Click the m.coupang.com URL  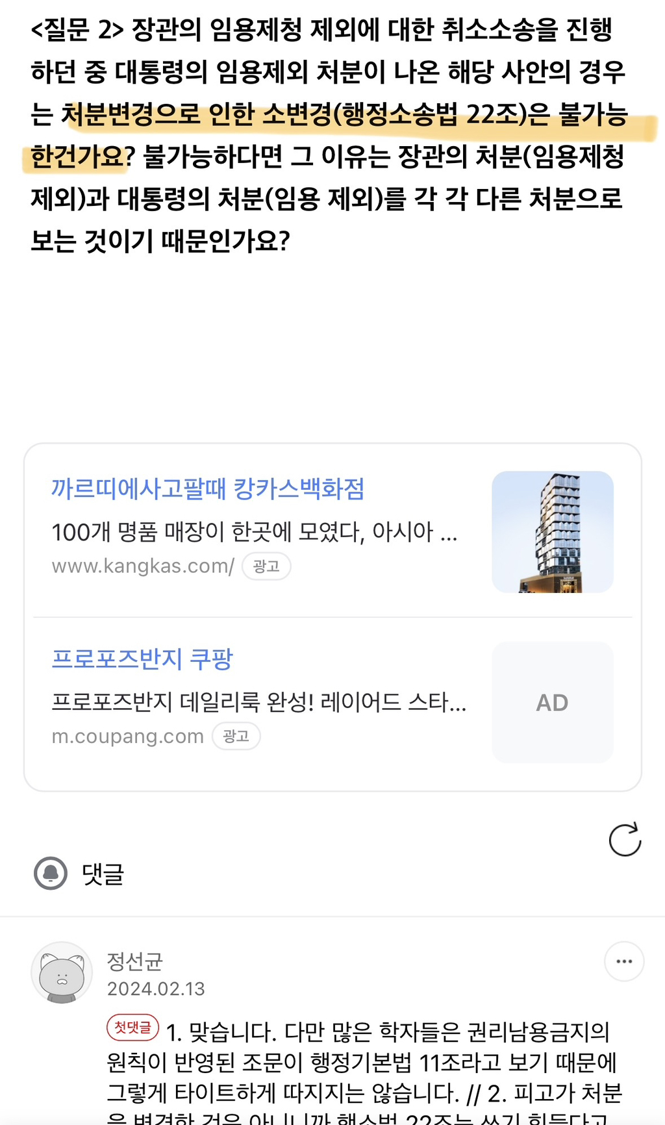128,737
